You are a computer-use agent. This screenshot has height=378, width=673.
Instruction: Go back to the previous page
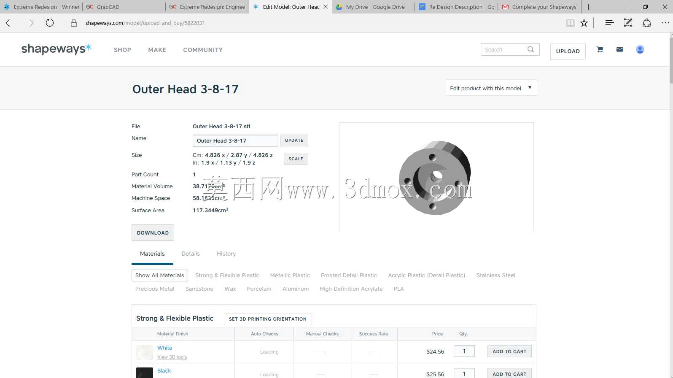coord(10,23)
